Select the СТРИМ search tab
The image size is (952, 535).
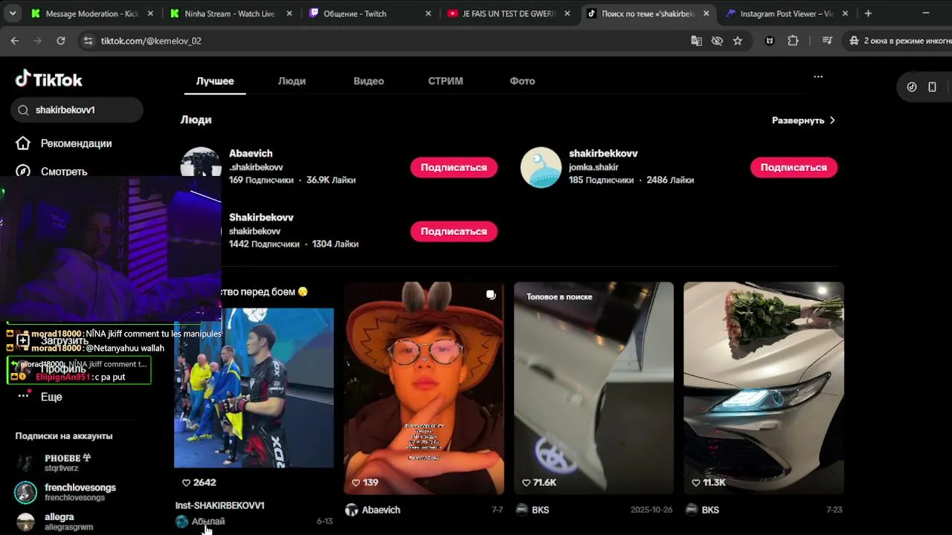tap(446, 81)
